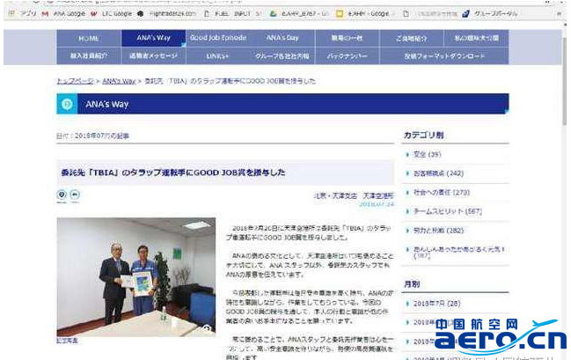Expand the チームスピリット (567) category
The width and height of the screenshot is (571, 360).
tap(448, 211)
